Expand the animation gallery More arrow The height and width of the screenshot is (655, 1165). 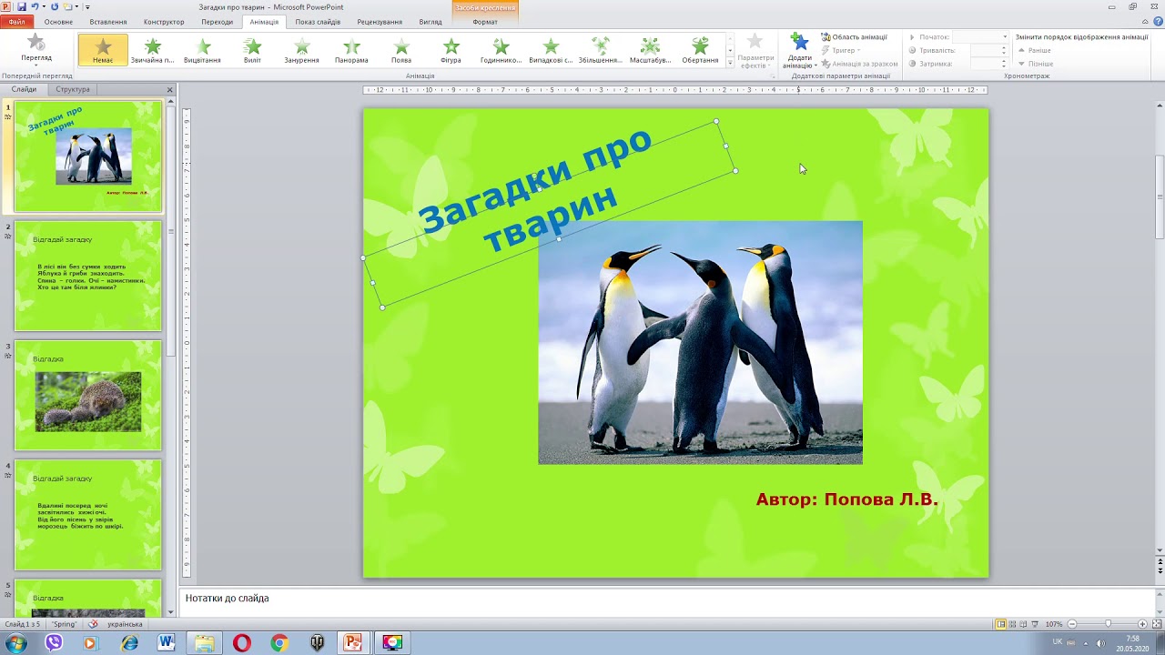click(730, 62)
